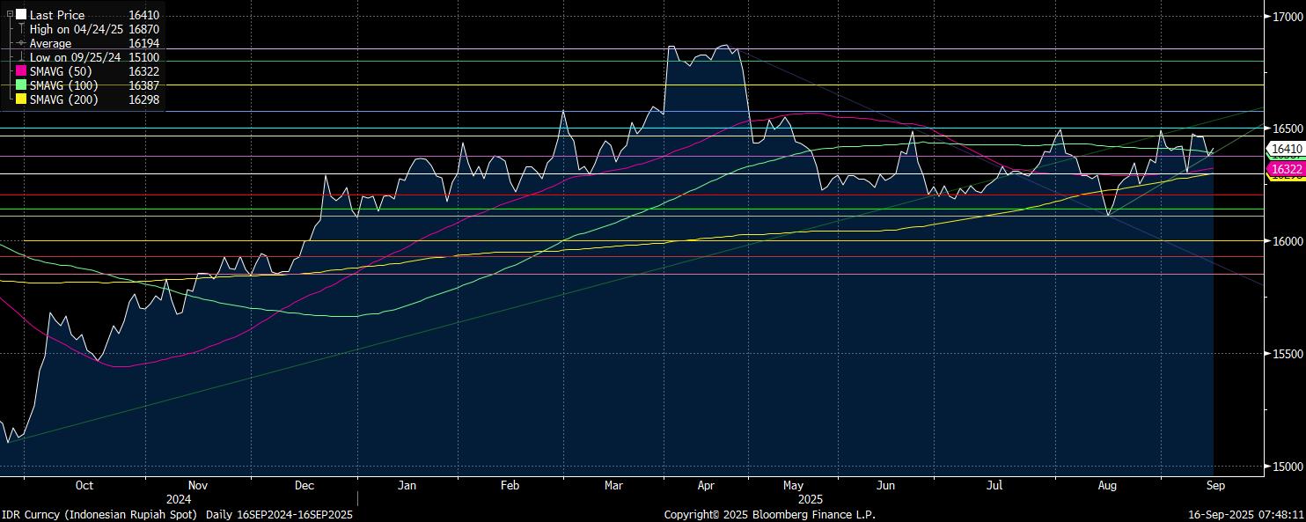Collapse the legend tree box
The height and width of the screenshot is (522, 1306).
[10, 15]
